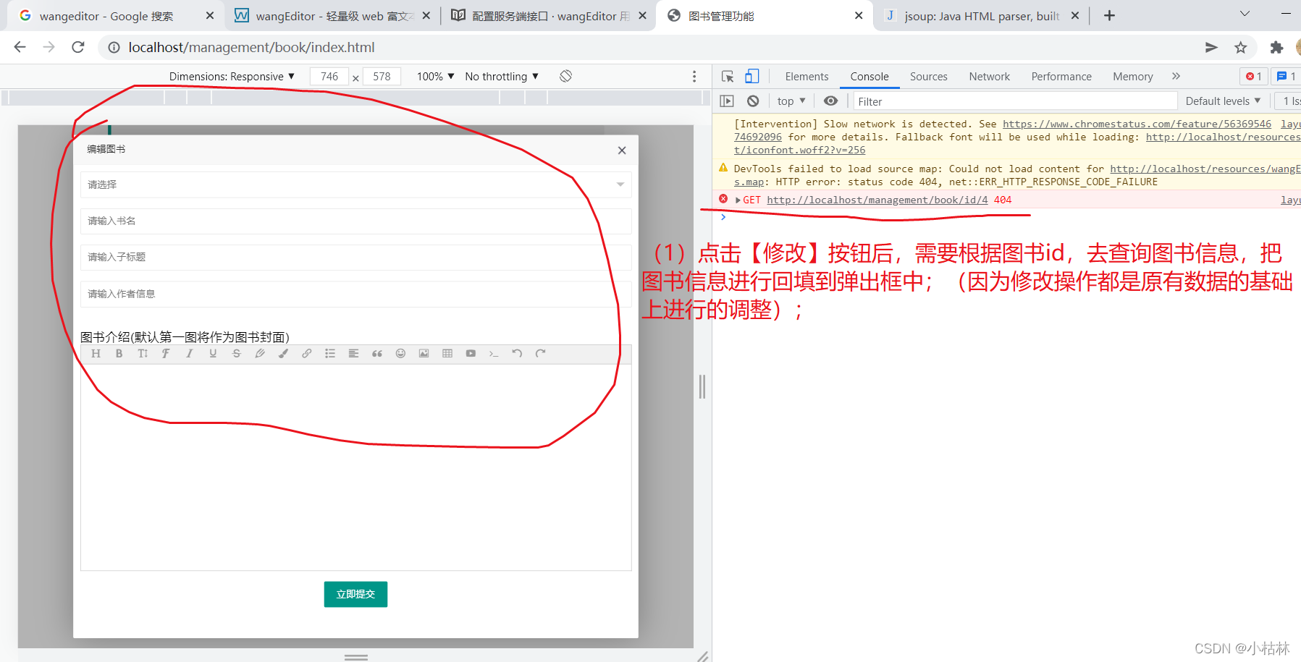
Task: Redo editor action
Action: pyautogui.click(x=540, y=354)
